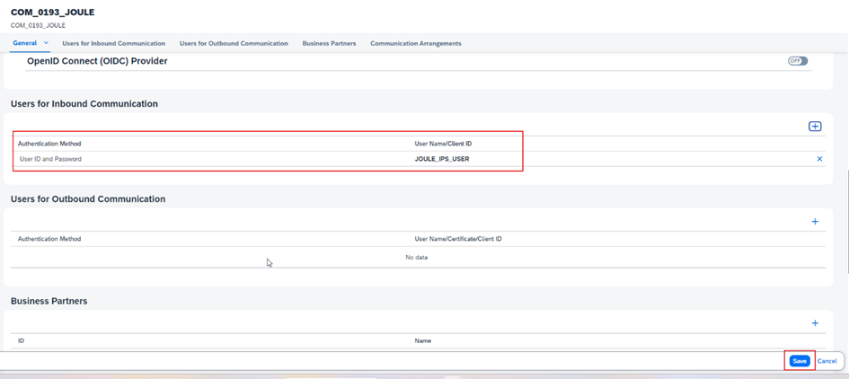849x379 pixels.
Task: Click the User Name/Certificate/Client ID column header
Action: click(x=458, y=239)
